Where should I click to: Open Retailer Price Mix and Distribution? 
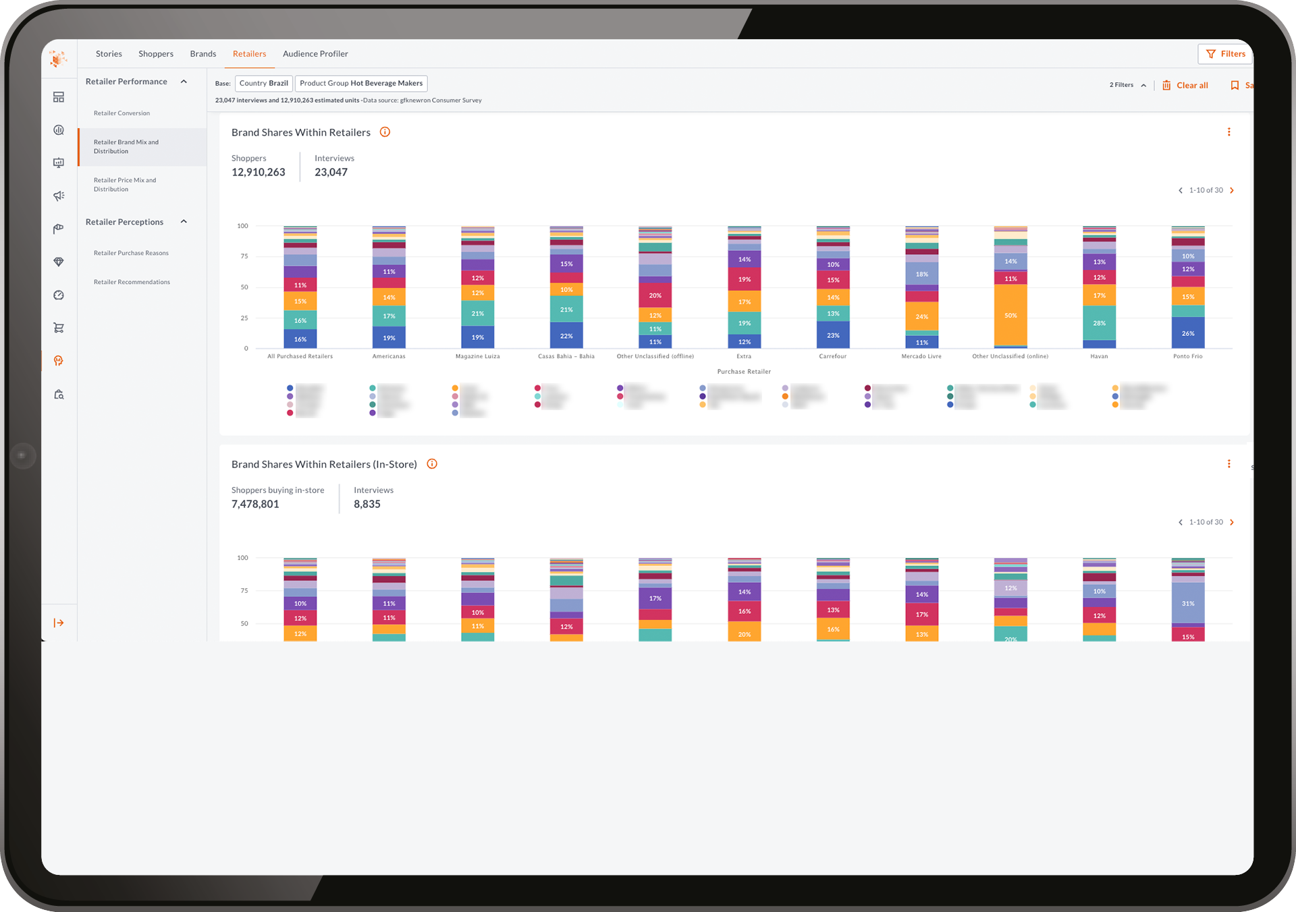pyautogui.click(x=125, y=185)
